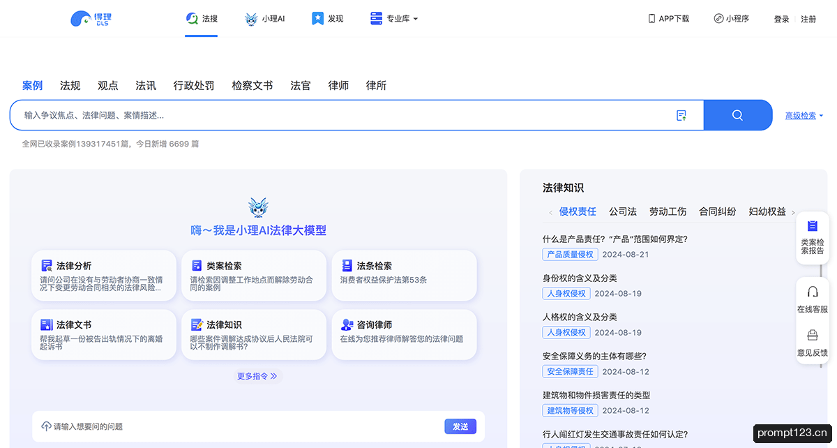Select the 案例 search category

click(x=32, y=86)
